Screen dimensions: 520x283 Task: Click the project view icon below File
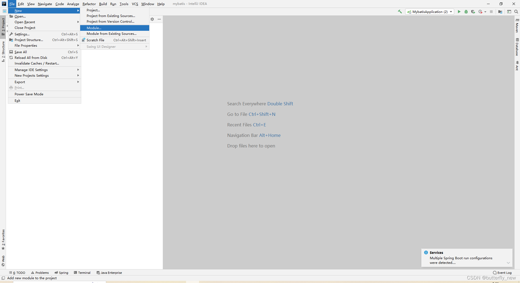pos(5,11)
